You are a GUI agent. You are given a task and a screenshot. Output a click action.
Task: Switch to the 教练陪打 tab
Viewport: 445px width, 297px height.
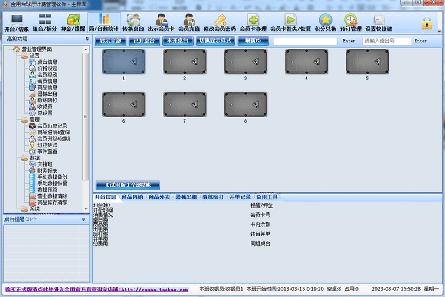click(x=213, y=197)
